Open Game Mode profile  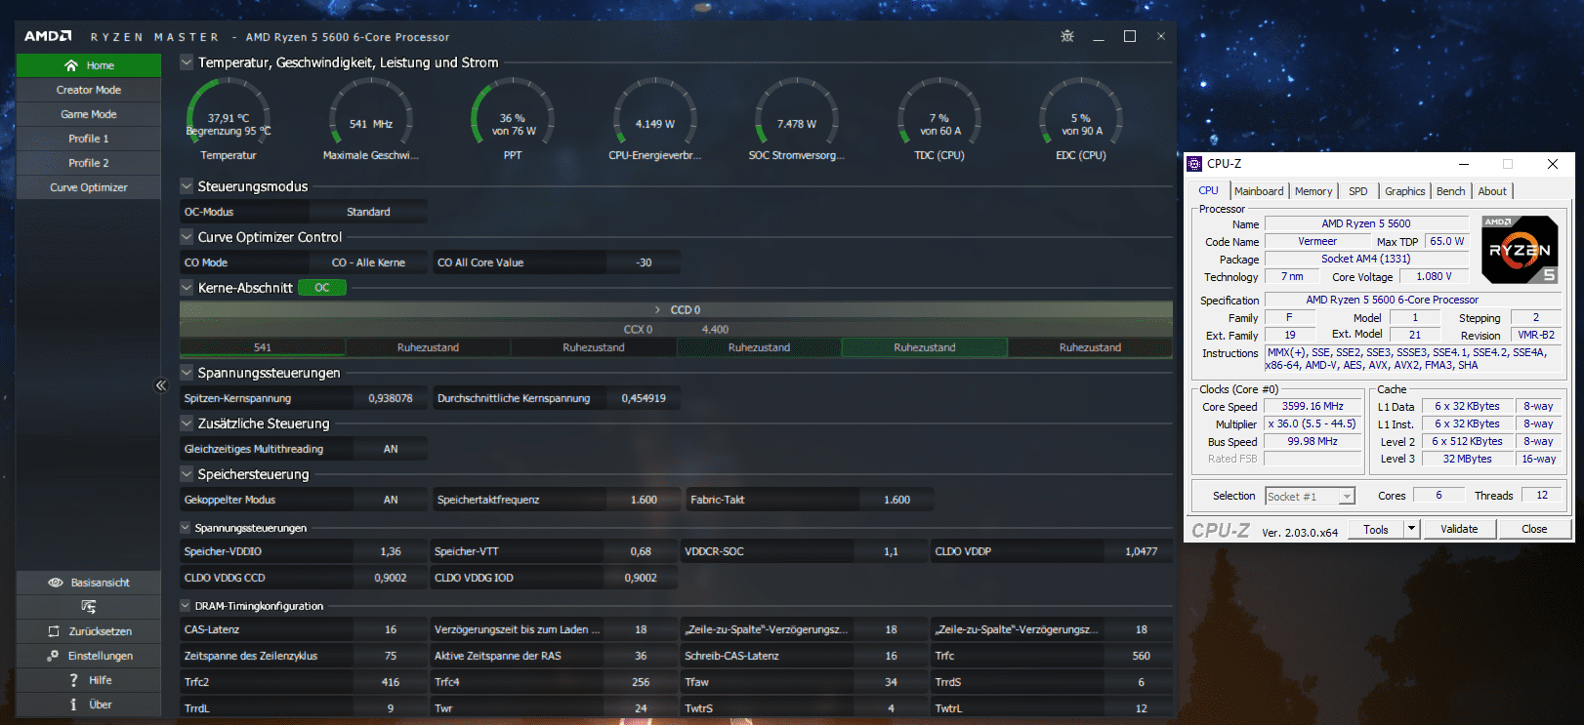[89, 114]
